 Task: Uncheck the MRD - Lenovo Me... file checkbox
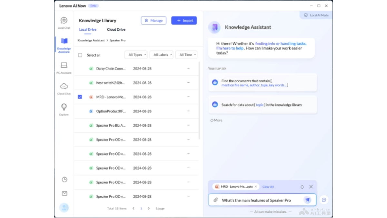click(x=80, y=97)
